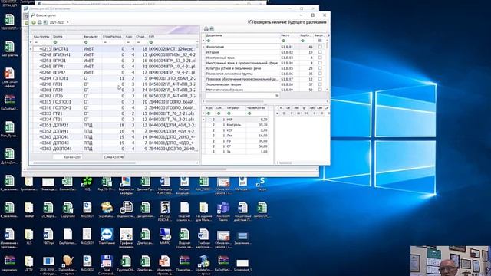
Task: Tick the checkbox in Психология личности и группы row
Action: coord(320,74)
